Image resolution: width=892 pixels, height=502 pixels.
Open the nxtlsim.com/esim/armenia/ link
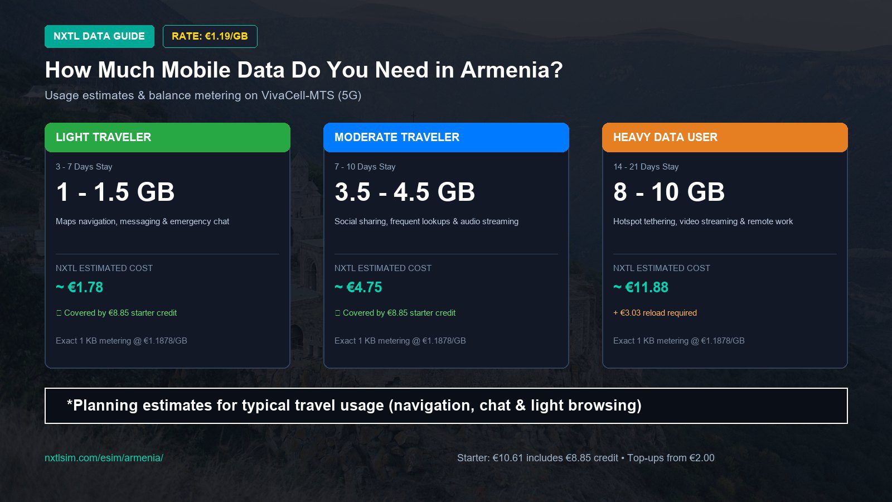click(x=104, y=458)
